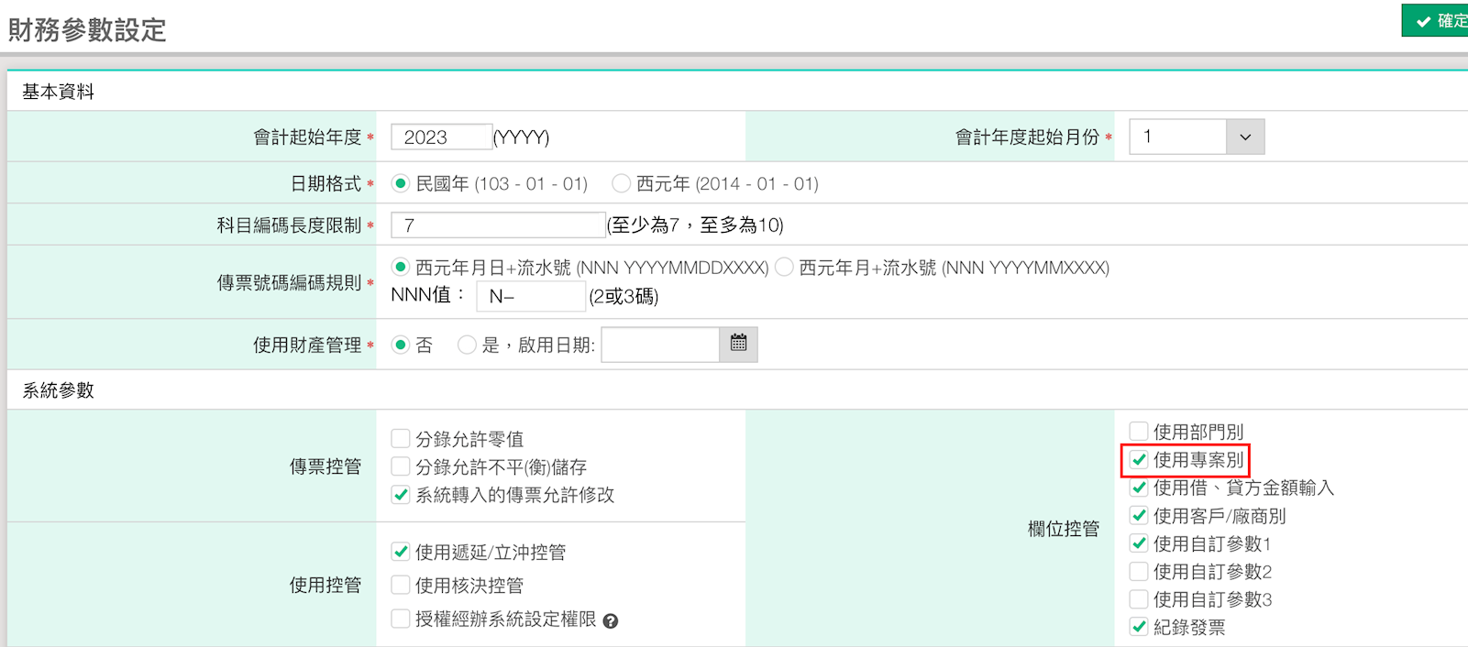Click the NNN值 text field
1468x647 pixels.
530,296
